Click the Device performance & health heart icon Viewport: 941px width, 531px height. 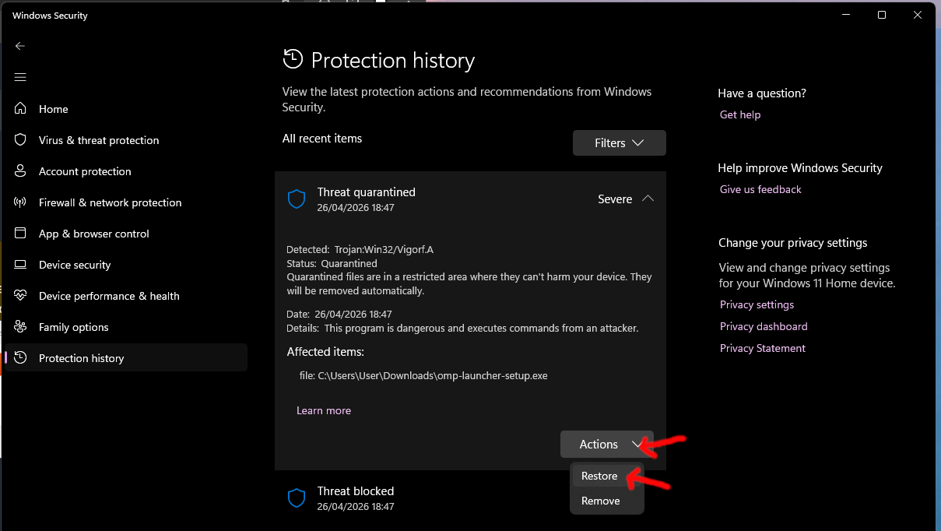(x=21, y=296)
